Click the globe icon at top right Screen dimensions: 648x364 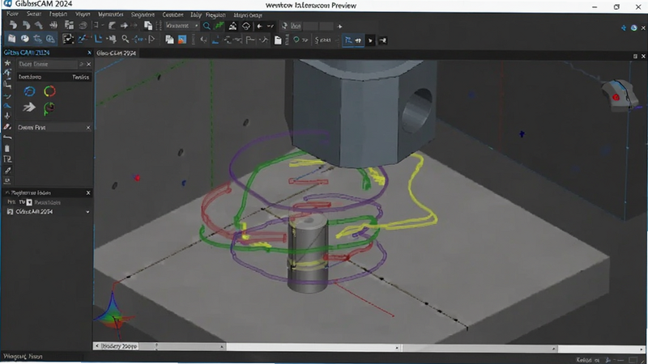pyautogui.click(x=634, y=28)
